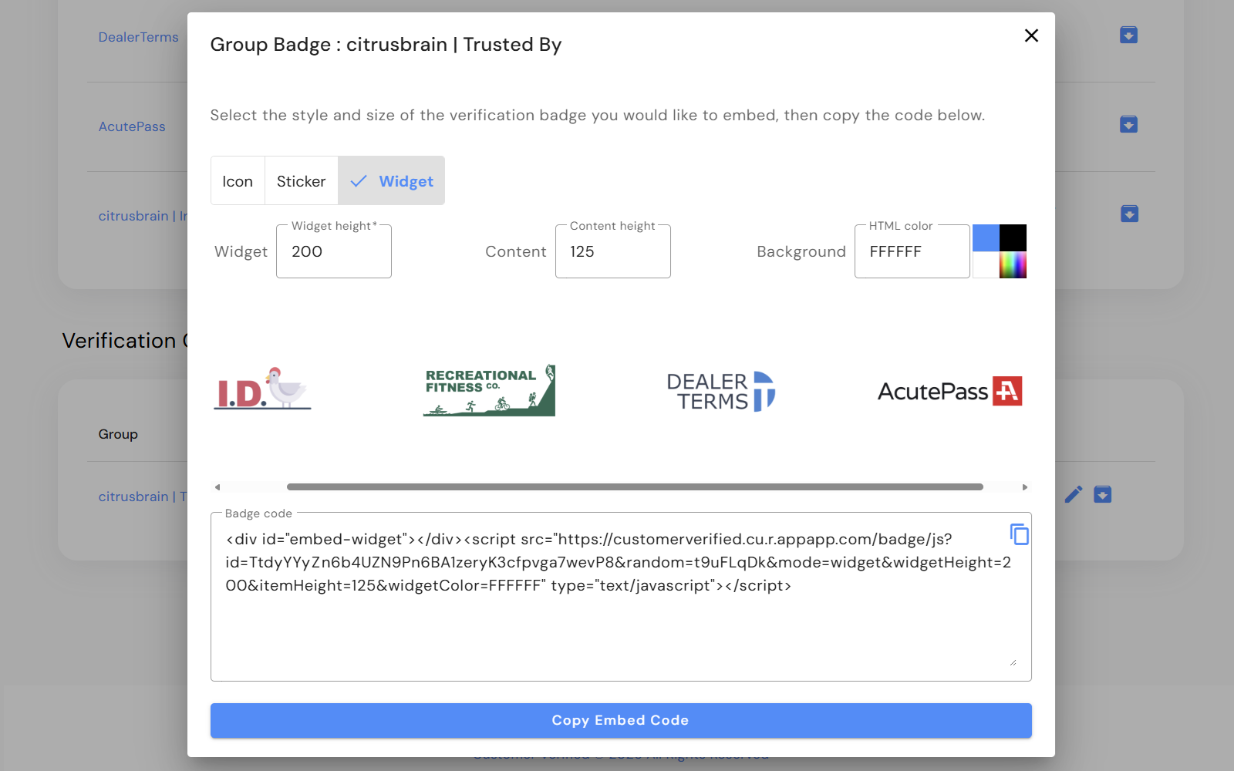Click the Dealer Terms logo
The image size is (1234, 771).
click(x=721, y=391)
